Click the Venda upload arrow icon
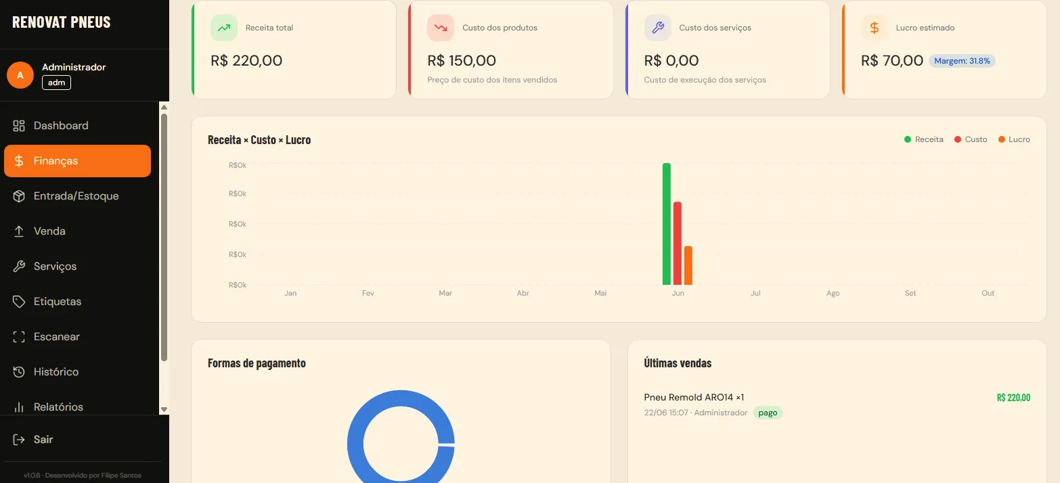 [x=19, y=231]
